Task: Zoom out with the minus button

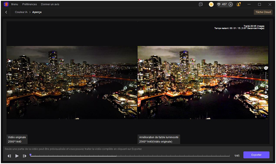Action: coord(266,97)
